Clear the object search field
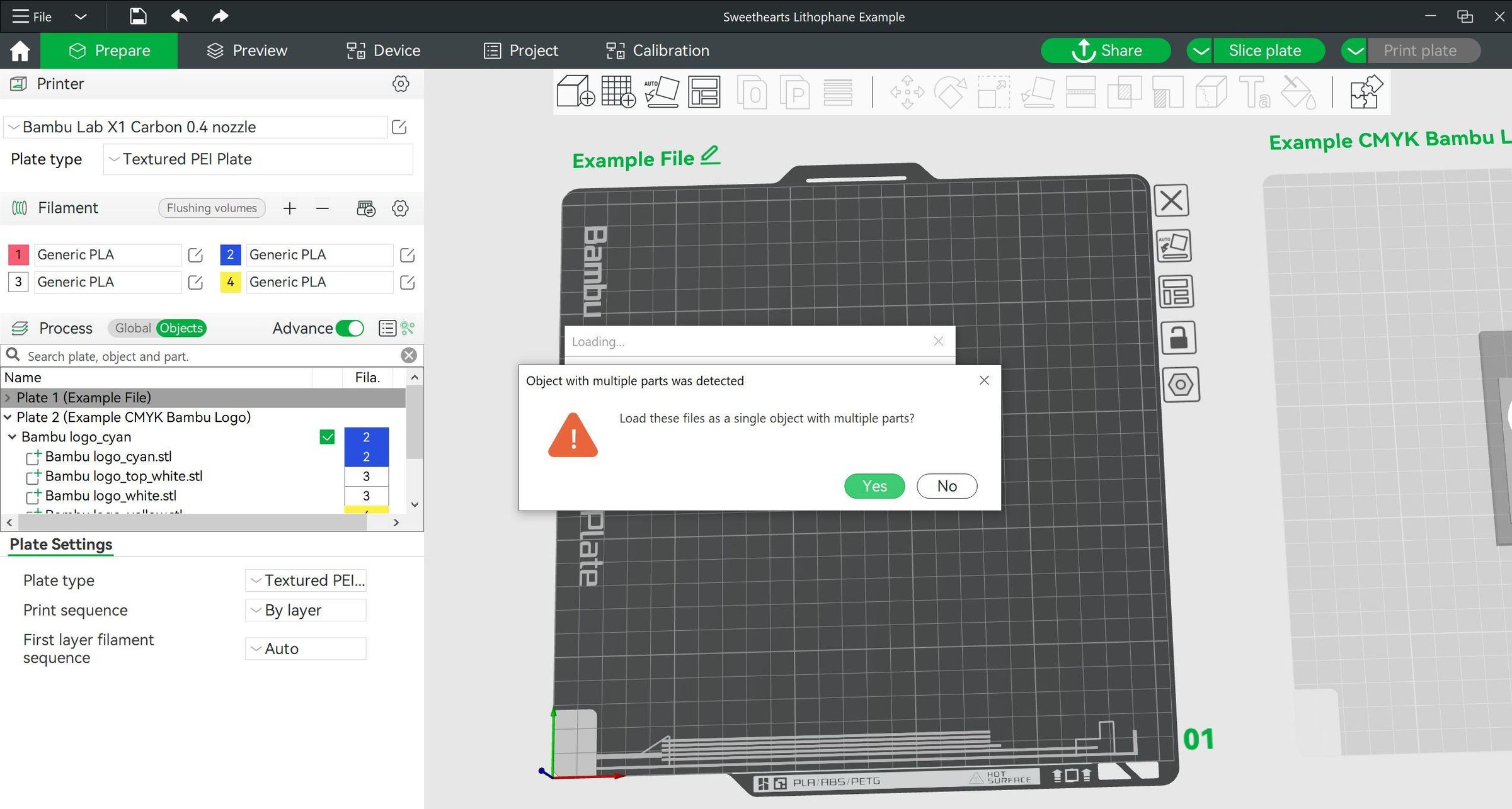Image resolution: width=1512 pixels, height=809 pixels. pyautogui.click(x=409, y=356)
